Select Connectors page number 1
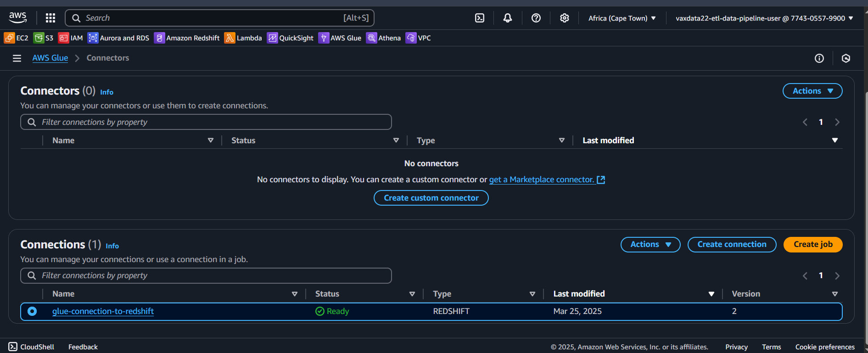Screen dimensions: 868x353 tap(821, 122)
